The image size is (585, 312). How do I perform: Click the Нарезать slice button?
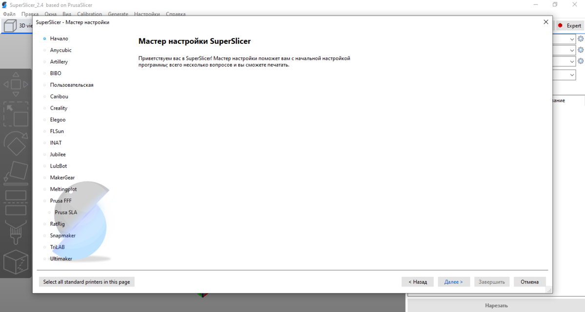496,305
